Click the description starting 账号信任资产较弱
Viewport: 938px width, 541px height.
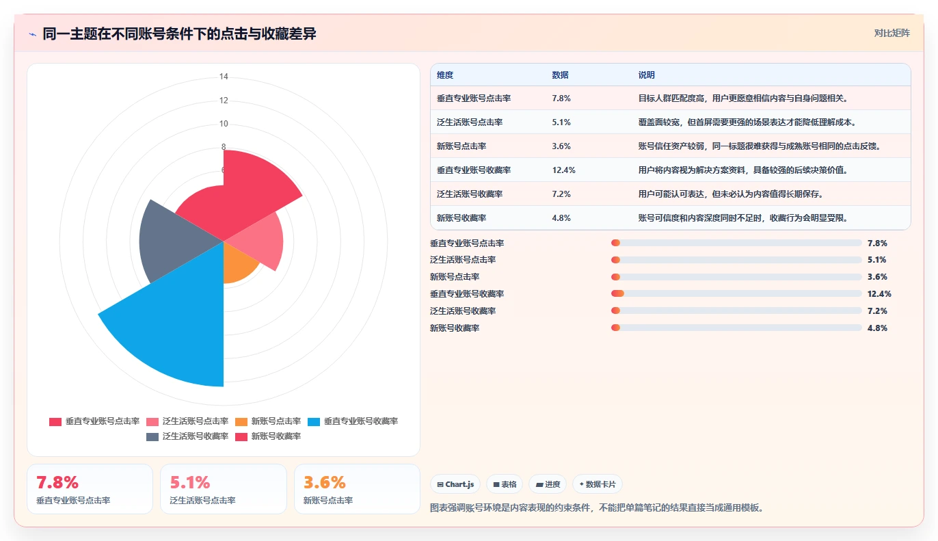coord(761,146)
